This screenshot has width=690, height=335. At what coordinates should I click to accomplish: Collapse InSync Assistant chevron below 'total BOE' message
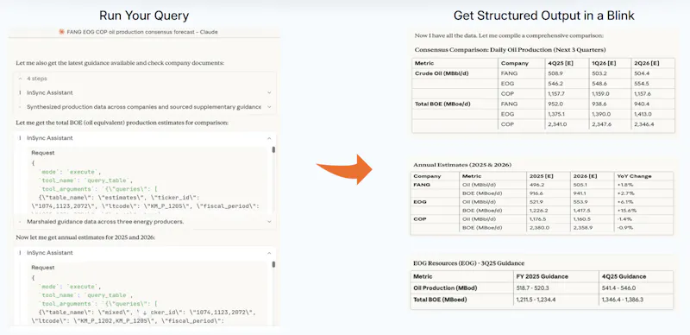[x=269, y=138]
